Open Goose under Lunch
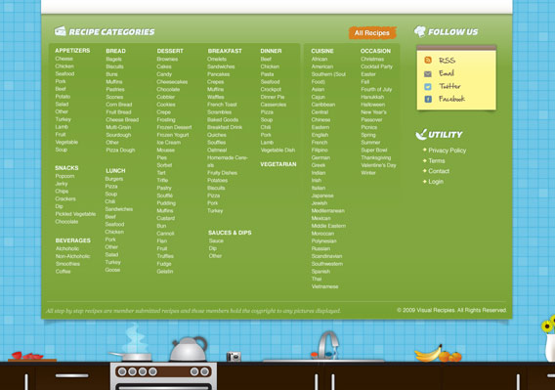 pos(112,270)
